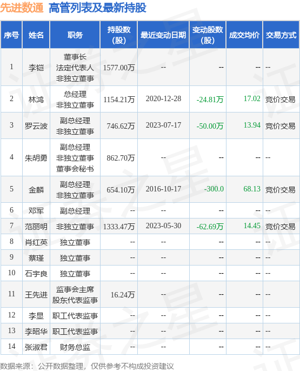This screenshot has width=300, height=371.
Task: Select the name 邓军
Action: 36,210
